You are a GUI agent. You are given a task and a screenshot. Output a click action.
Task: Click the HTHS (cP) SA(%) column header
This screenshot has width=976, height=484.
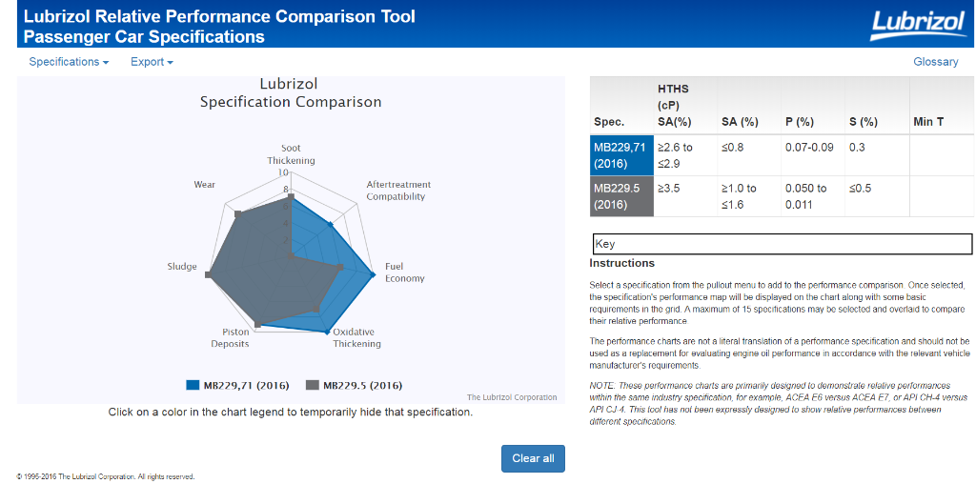(x=685, y=105)
